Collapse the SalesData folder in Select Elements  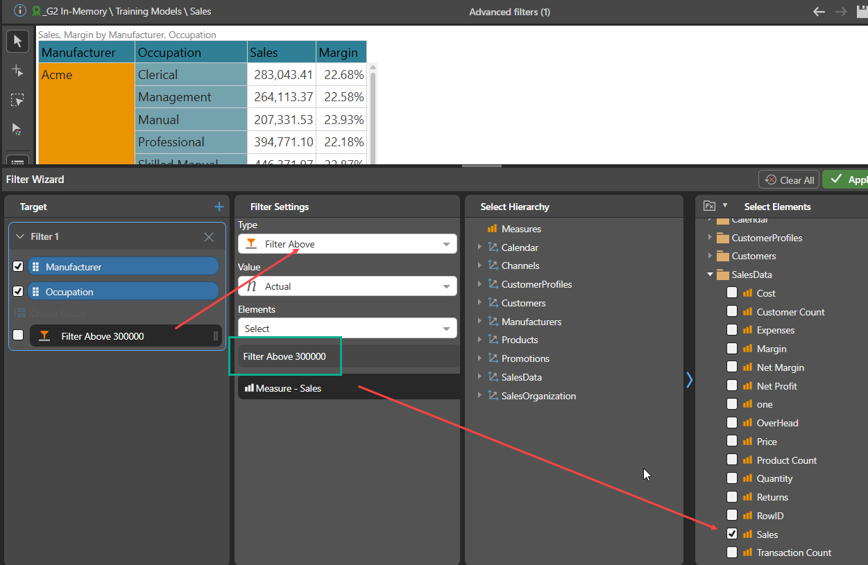[x=710, y=275]
